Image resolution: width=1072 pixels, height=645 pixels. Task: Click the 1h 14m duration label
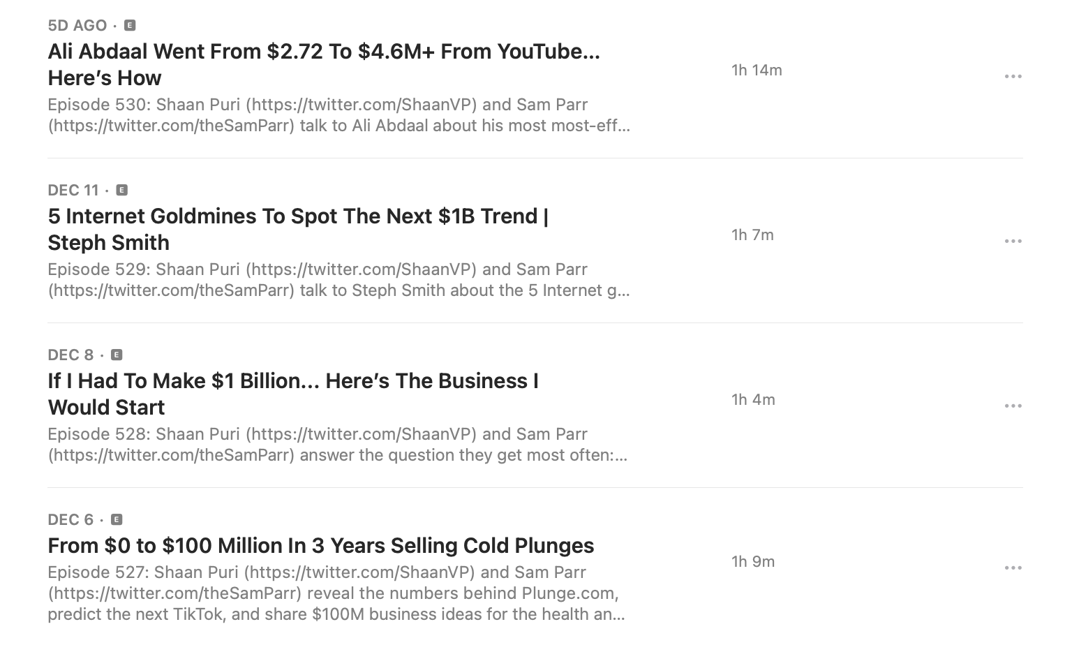tap(756, 70)
